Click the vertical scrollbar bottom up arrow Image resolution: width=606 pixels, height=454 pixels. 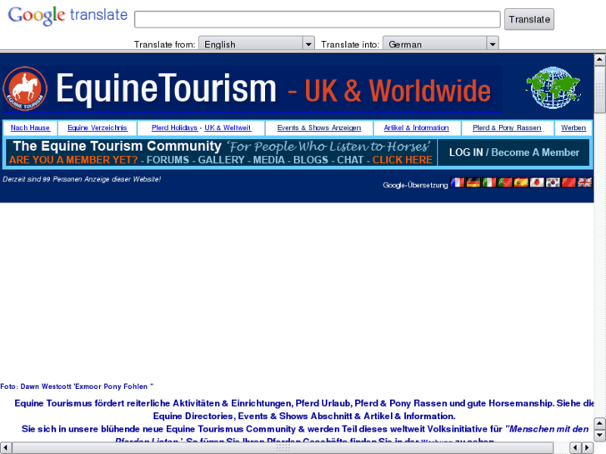tap(599, 423)
